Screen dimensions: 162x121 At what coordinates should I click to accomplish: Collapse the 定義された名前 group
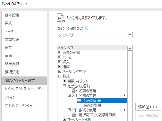(64, 86)
